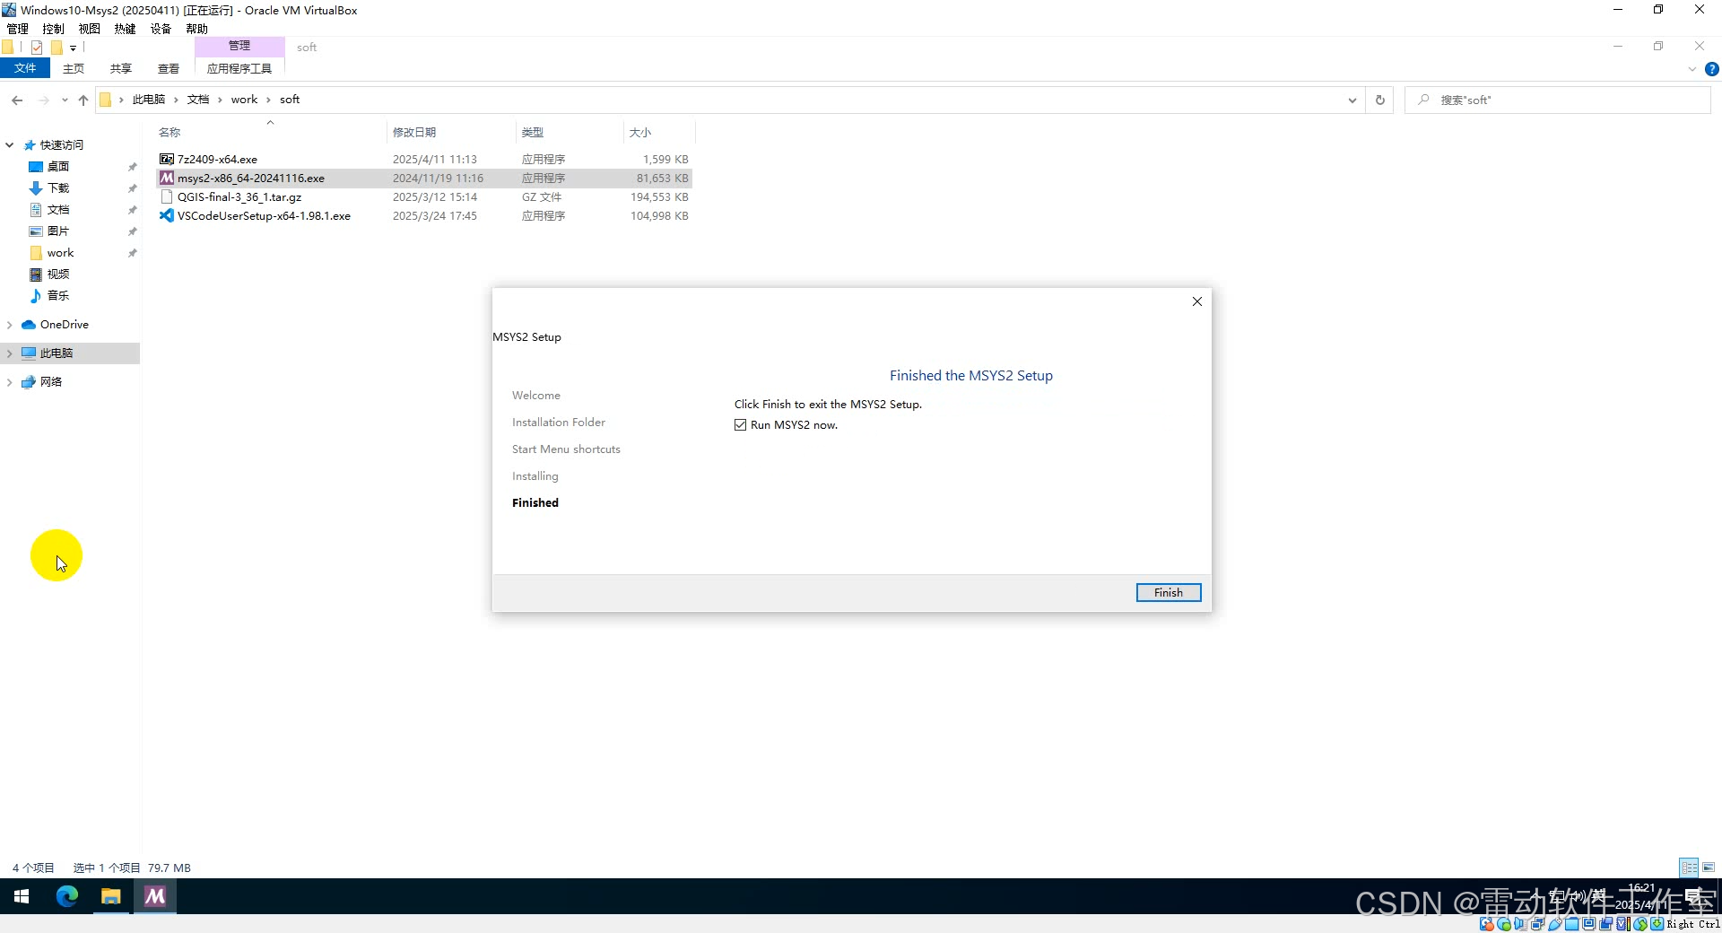Select QGIS-final-3_36_1.tar.gz file icon
Image resolution: width=1722 pixels, height=933 pixels.
coord(166,196)
